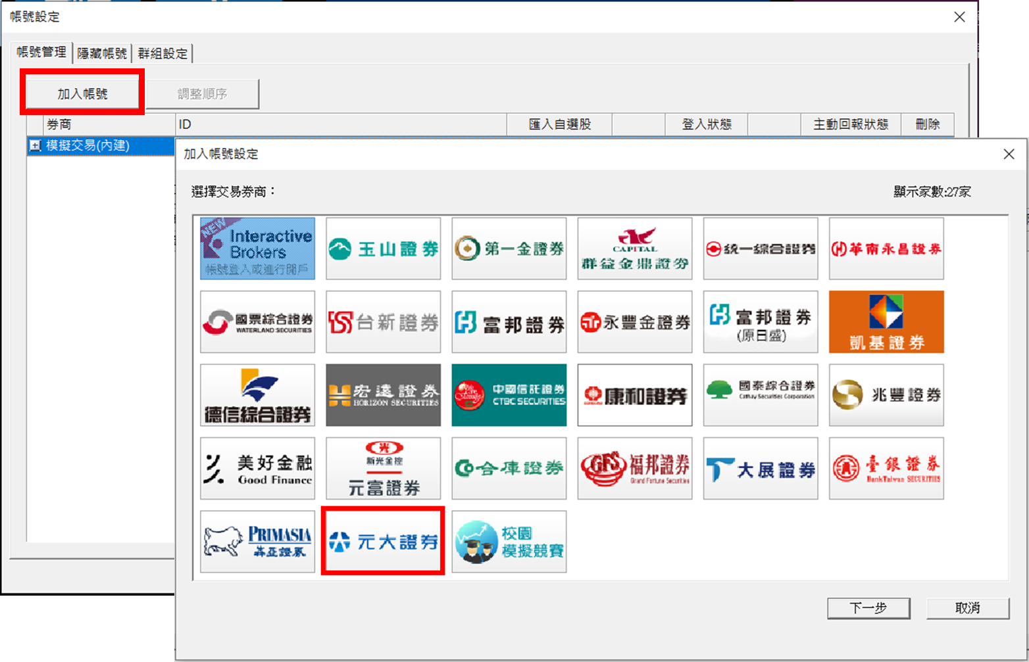1029x662 pixels.
Task: Select 元大證券 broker tile
Action: click(383, 542)
